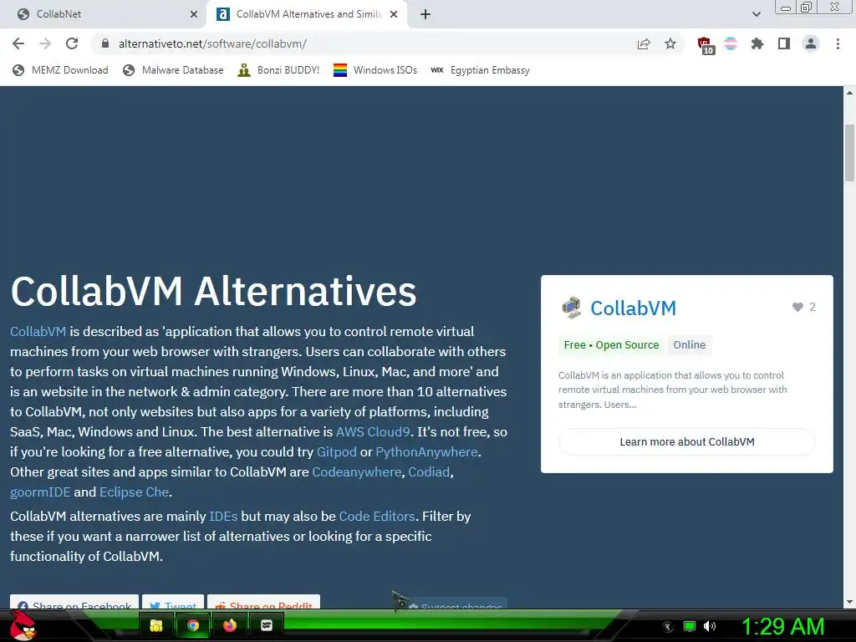
Task: Open the striped flag extension icon
Action: [731, 43]
